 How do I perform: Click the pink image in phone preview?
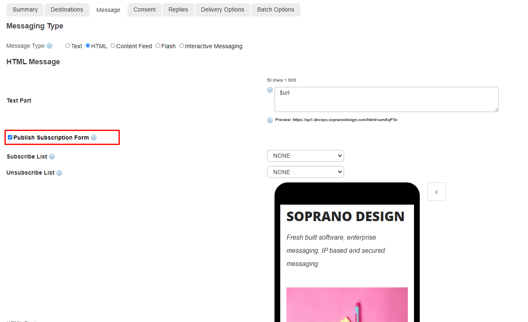coord(347,304)
